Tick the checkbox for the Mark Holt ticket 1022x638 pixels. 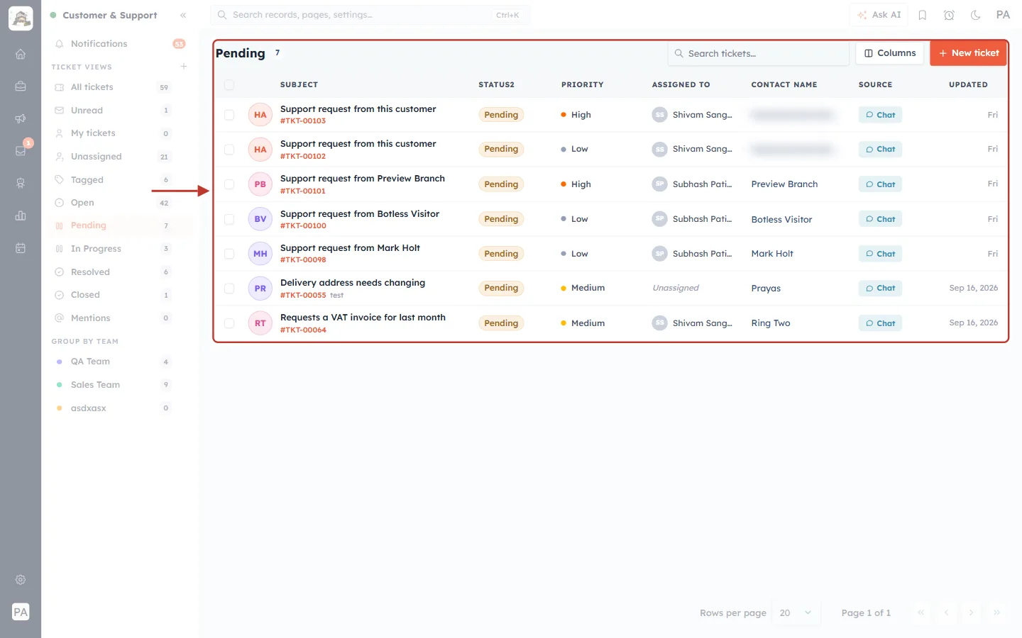(229, 254)
